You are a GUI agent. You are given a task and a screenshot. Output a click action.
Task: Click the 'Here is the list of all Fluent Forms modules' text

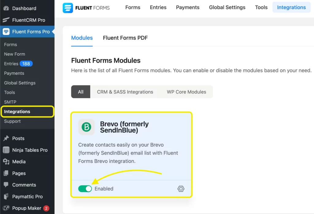(191, 71)
